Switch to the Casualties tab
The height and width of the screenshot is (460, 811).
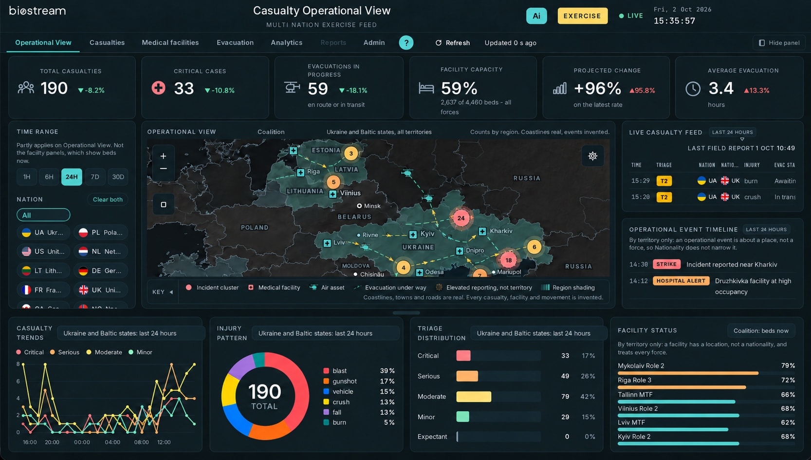(x=107, y=43)
